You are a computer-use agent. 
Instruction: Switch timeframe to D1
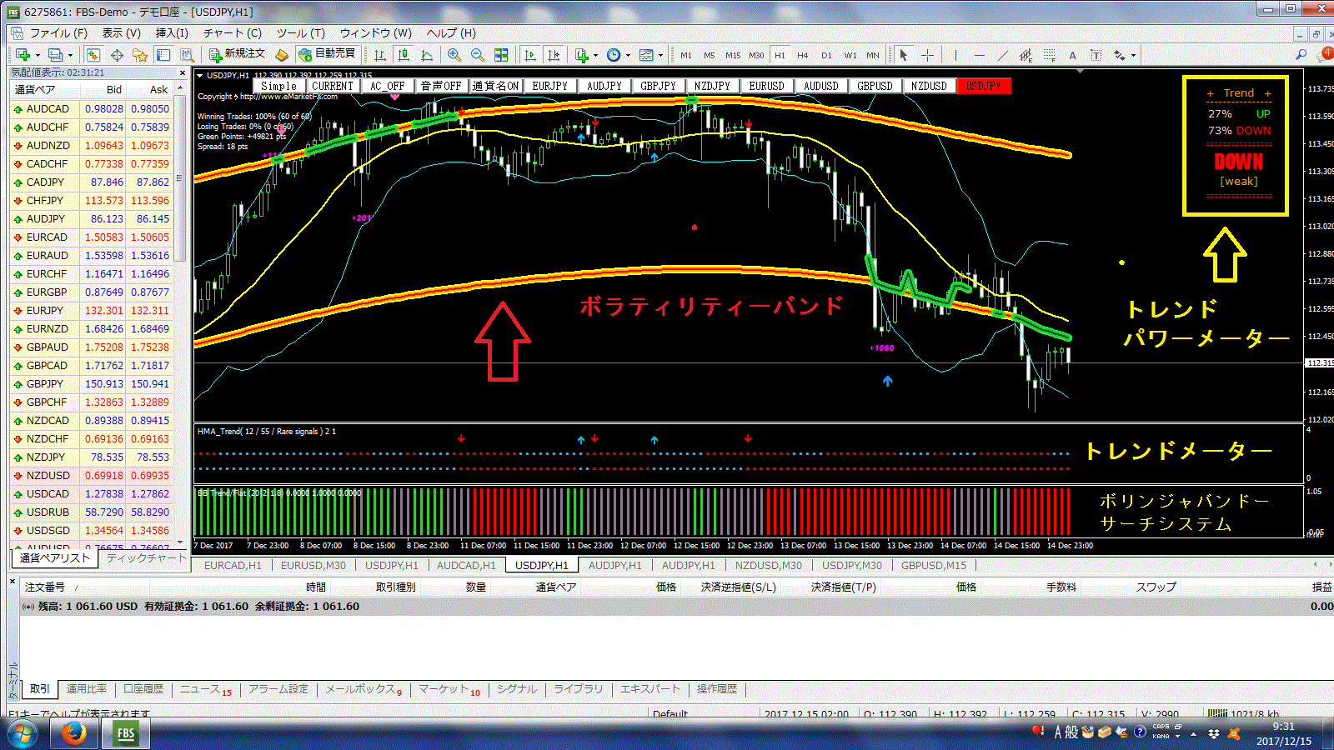pyautogui.click(x=826, y=55)
